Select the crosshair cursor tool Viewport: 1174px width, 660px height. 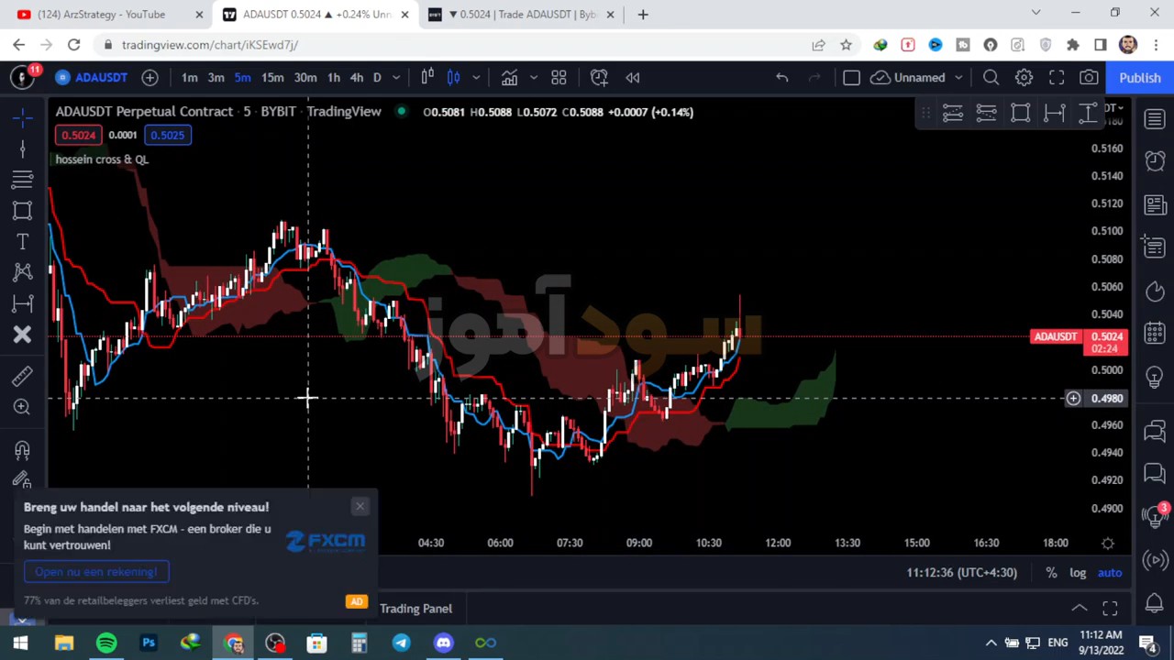point(23,116)
